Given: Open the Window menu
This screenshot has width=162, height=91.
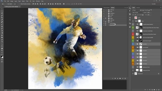Looking at the screenshot, I should [x=38, y=1].
